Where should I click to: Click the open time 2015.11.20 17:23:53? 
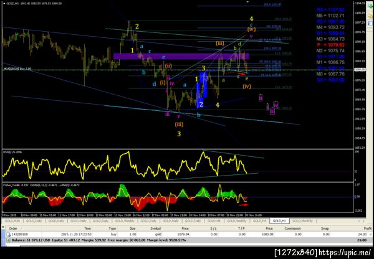tap(76, 234)
